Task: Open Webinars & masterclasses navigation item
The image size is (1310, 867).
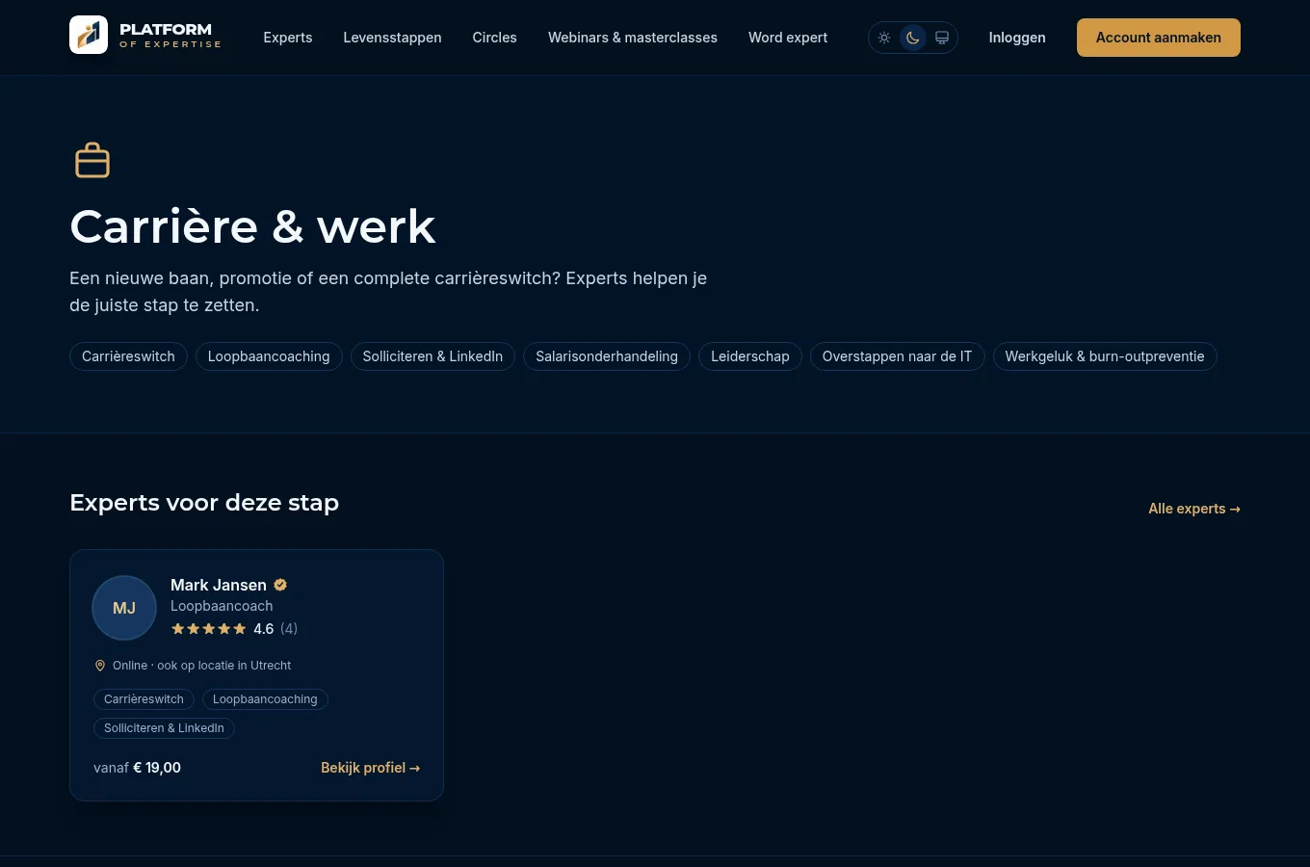Action: click(633, 38)
